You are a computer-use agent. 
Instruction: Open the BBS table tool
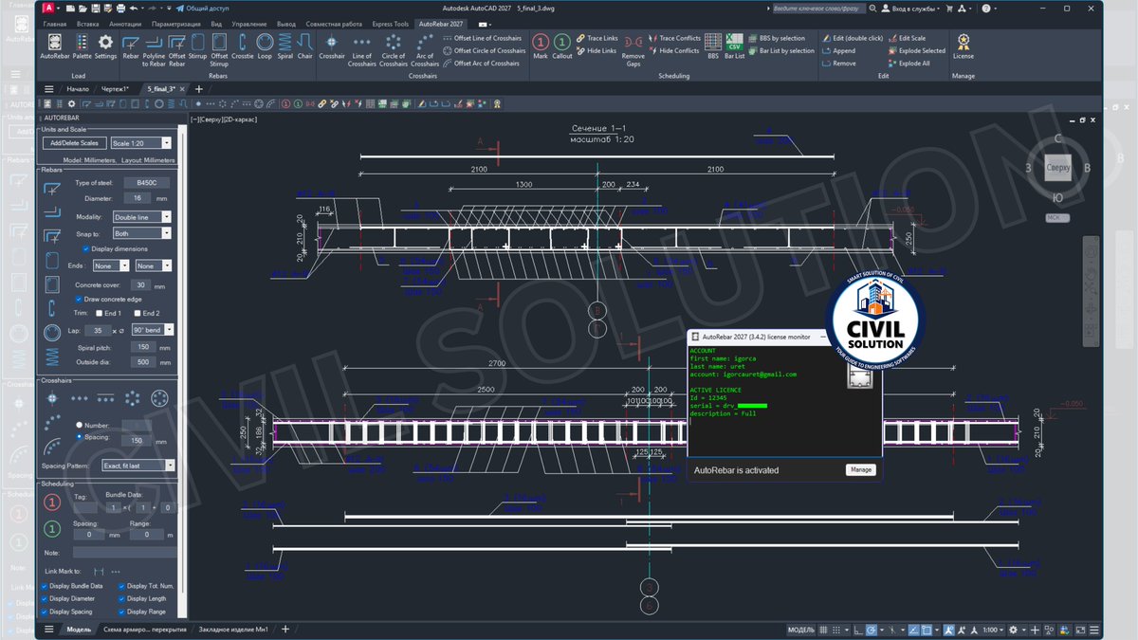click(713, 46)
